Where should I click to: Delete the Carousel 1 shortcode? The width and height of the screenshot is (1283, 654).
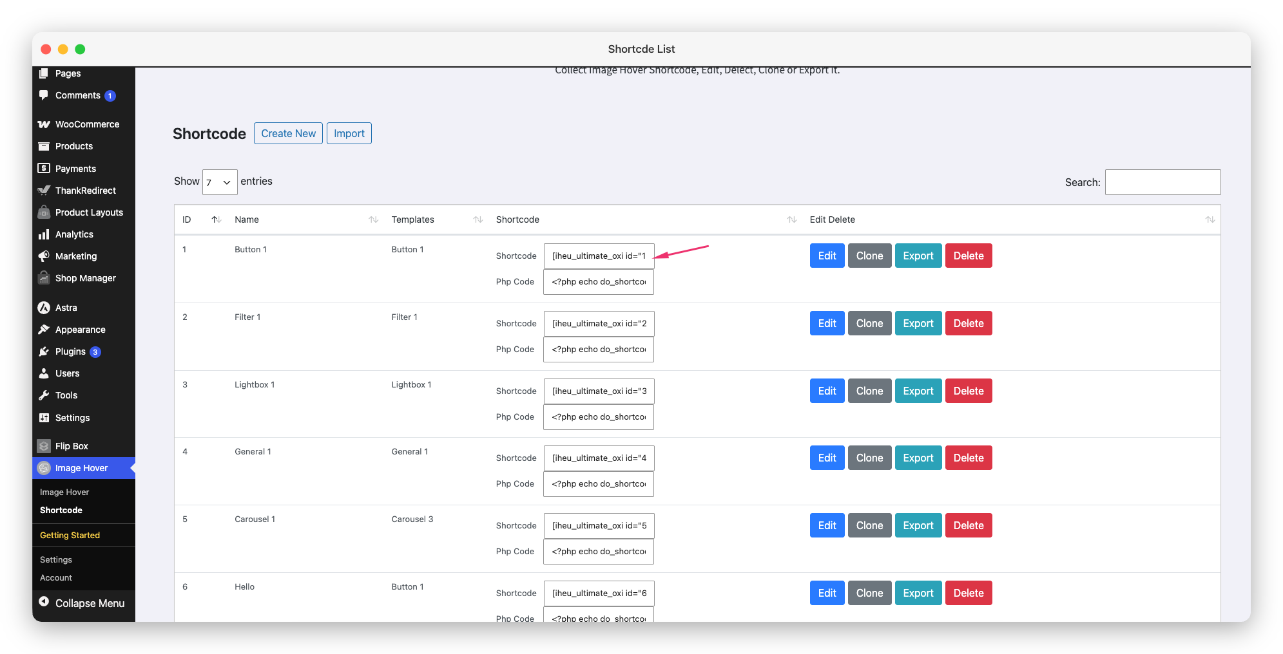tap(969, 525)
